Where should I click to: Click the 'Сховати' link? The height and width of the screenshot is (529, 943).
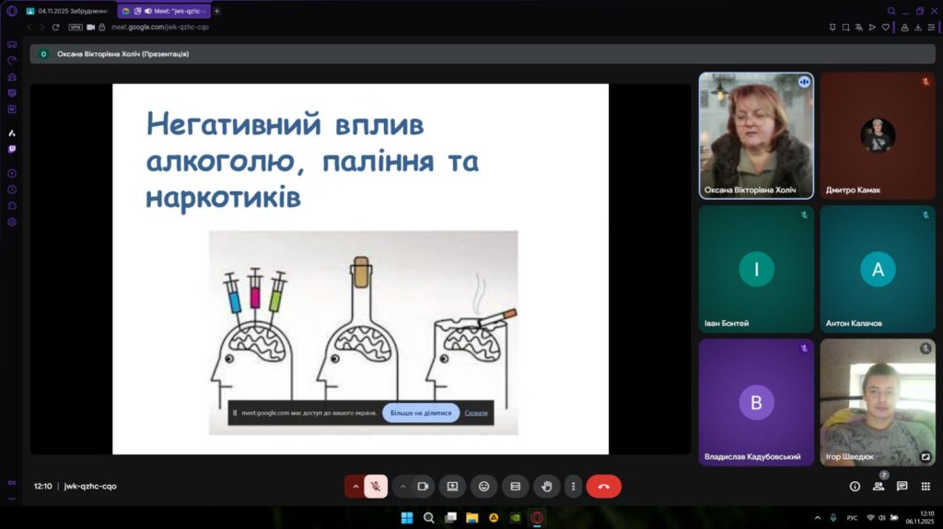click(476, 413)
